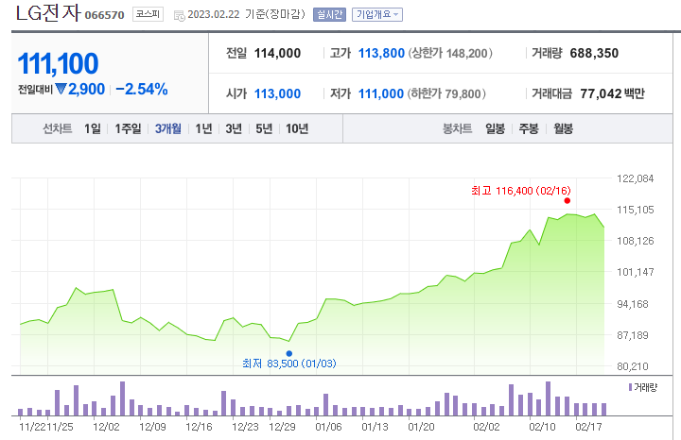This screenshot has height=440, width=681.
Task: Click the down-arrow 2,900 change value
Action: tap(80, 90)
